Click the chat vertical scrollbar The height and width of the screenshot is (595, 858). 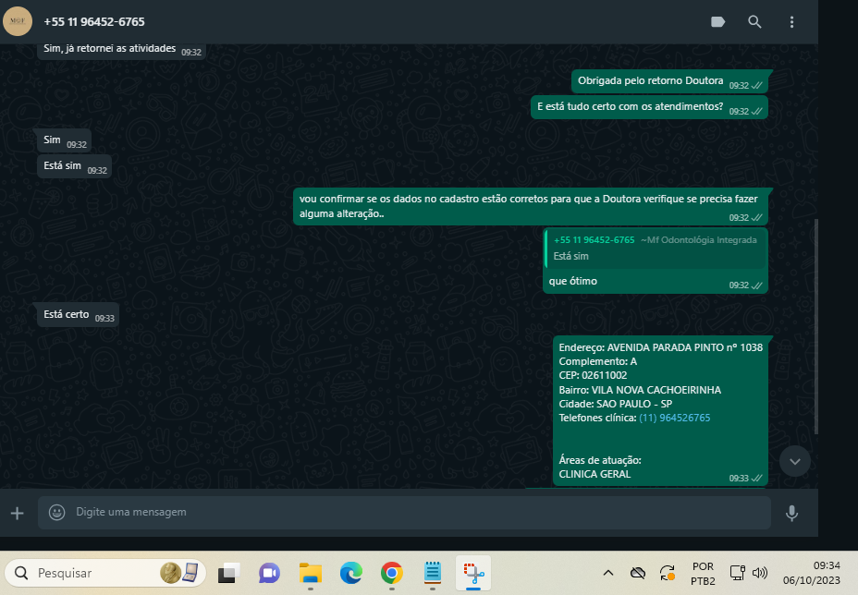click(x=815, y=323)
